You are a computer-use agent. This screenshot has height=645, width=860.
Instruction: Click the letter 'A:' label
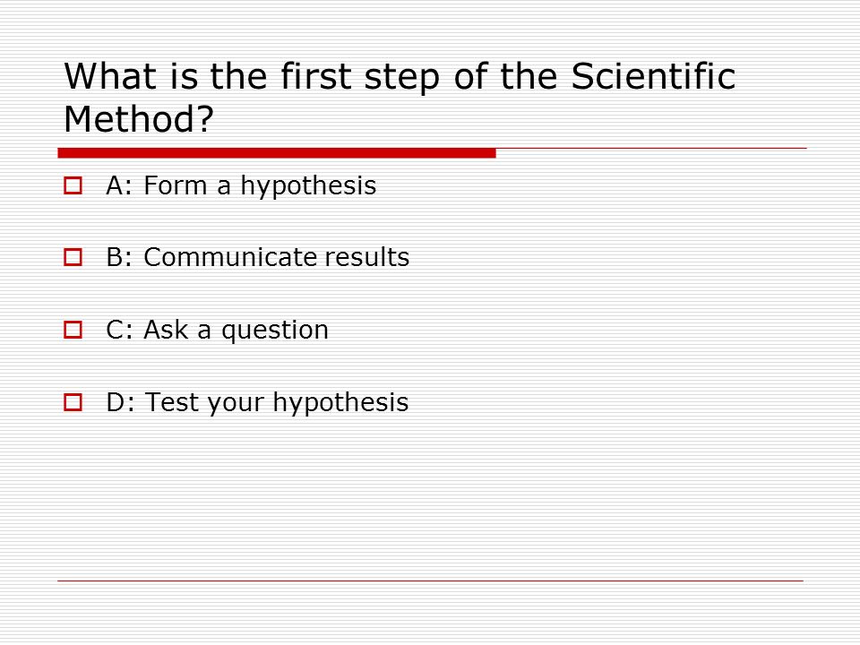(119, 185)
